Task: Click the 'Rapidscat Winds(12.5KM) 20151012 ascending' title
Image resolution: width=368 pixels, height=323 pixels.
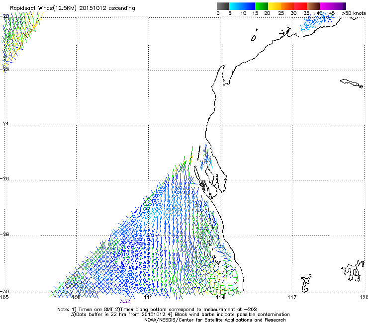Action: click(x=73, y=8)
